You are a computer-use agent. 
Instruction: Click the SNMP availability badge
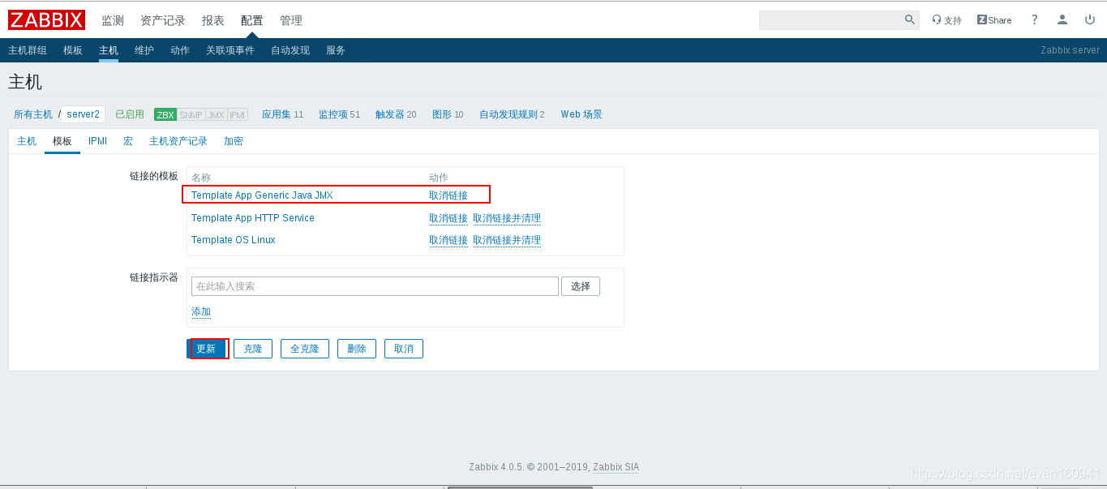[191, 115]
